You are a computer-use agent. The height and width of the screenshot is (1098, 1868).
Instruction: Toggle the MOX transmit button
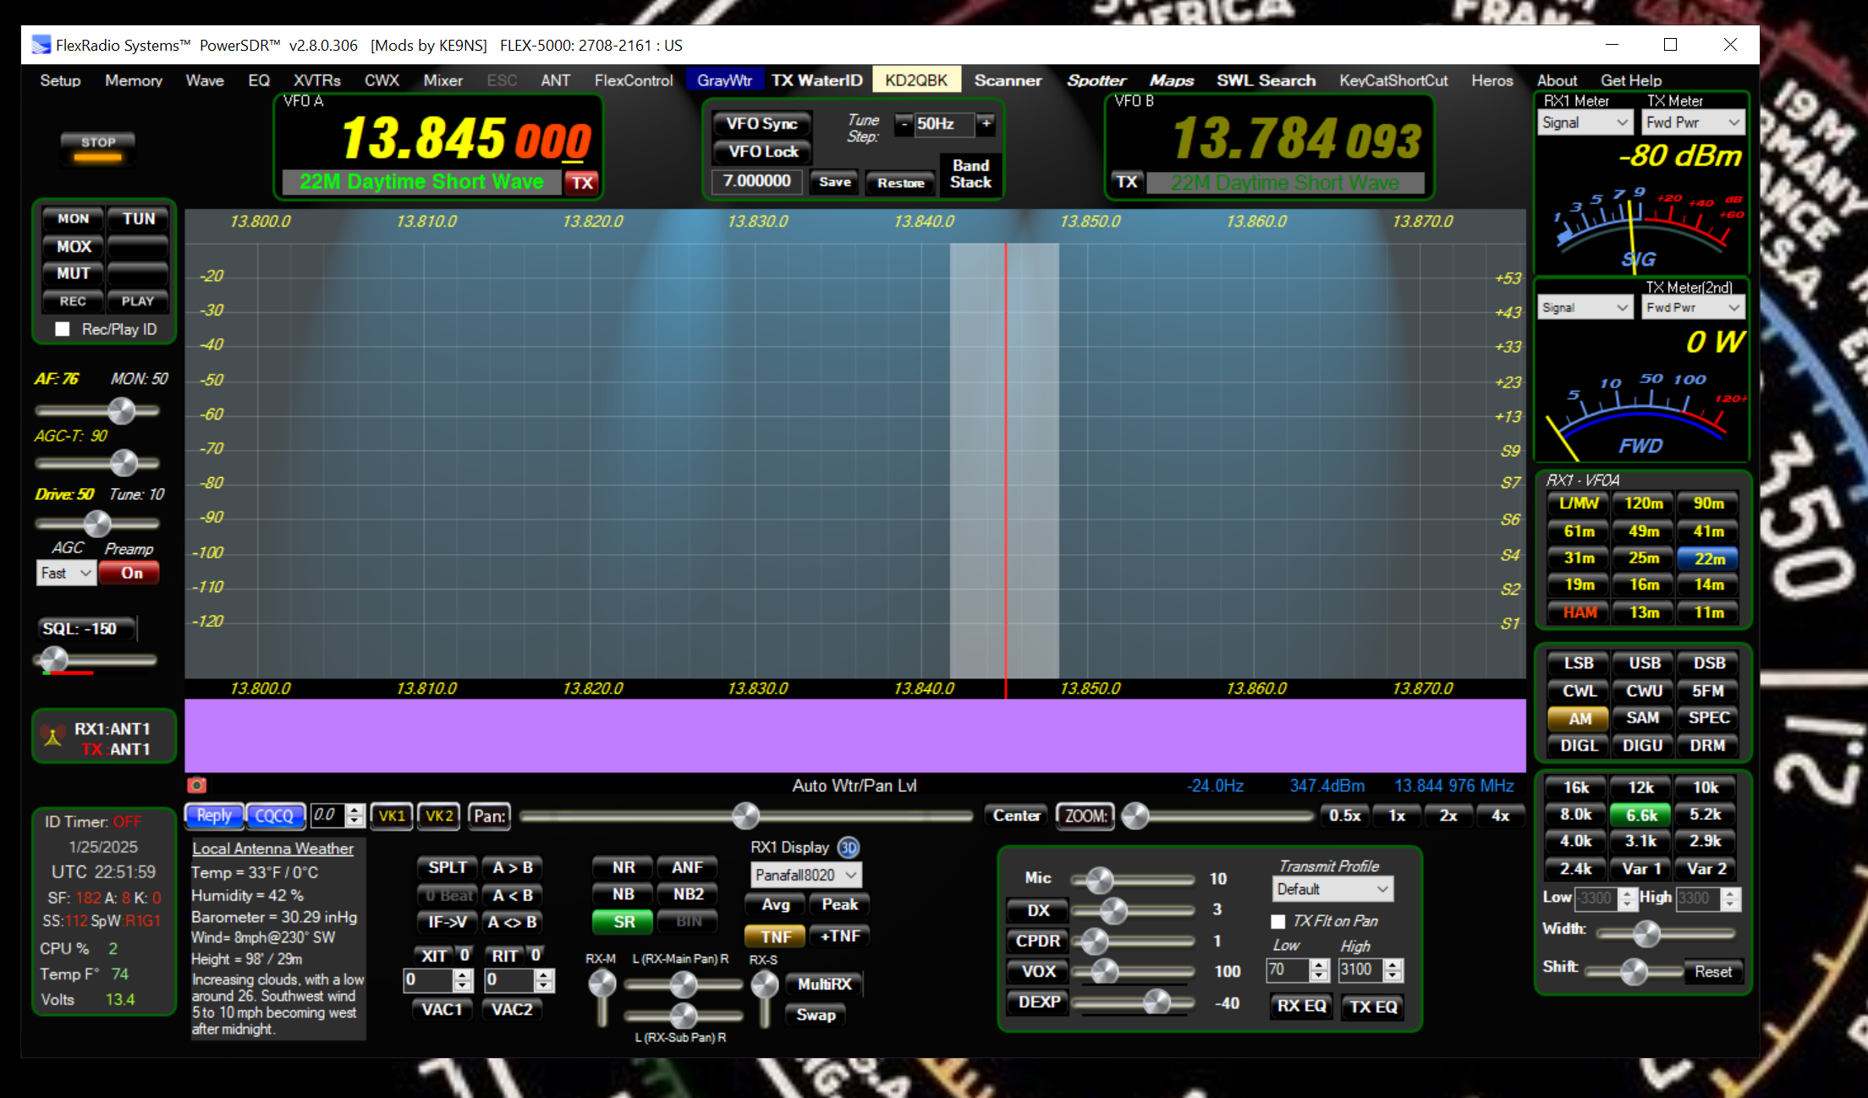(73, 246)
